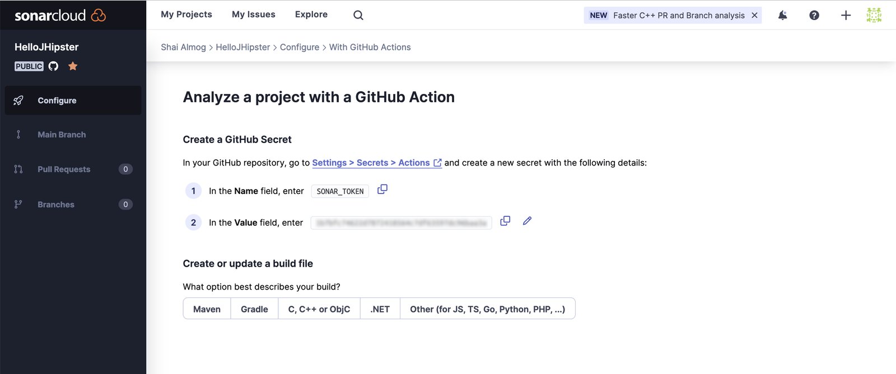Click the Pull Requests icon in sidebar
The image size is (896, 374).
click(x=18, y=169)
